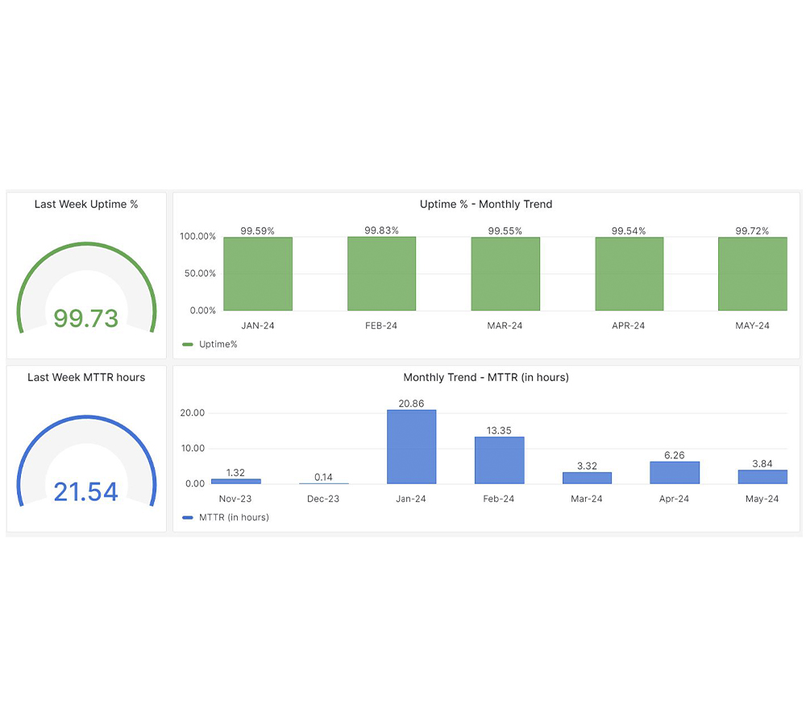Click the May-24 MTTR bar showing 3.84
806x725 pixels.
(x=762, y=477)
